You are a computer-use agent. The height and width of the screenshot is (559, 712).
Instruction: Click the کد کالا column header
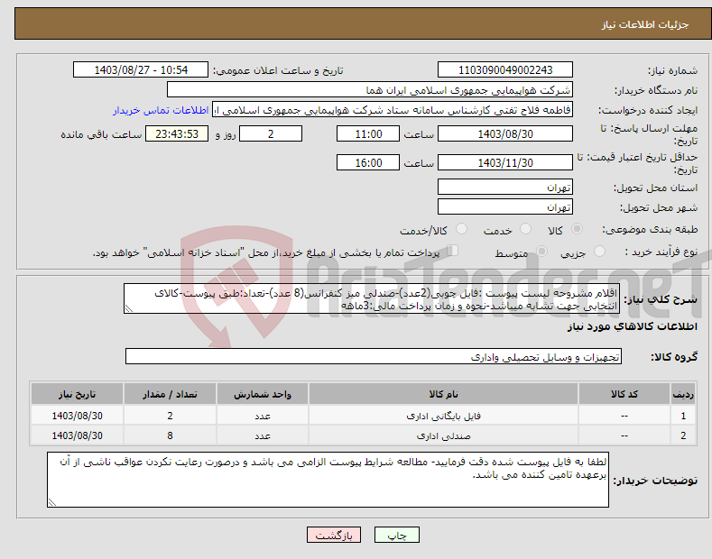point(624,394)
